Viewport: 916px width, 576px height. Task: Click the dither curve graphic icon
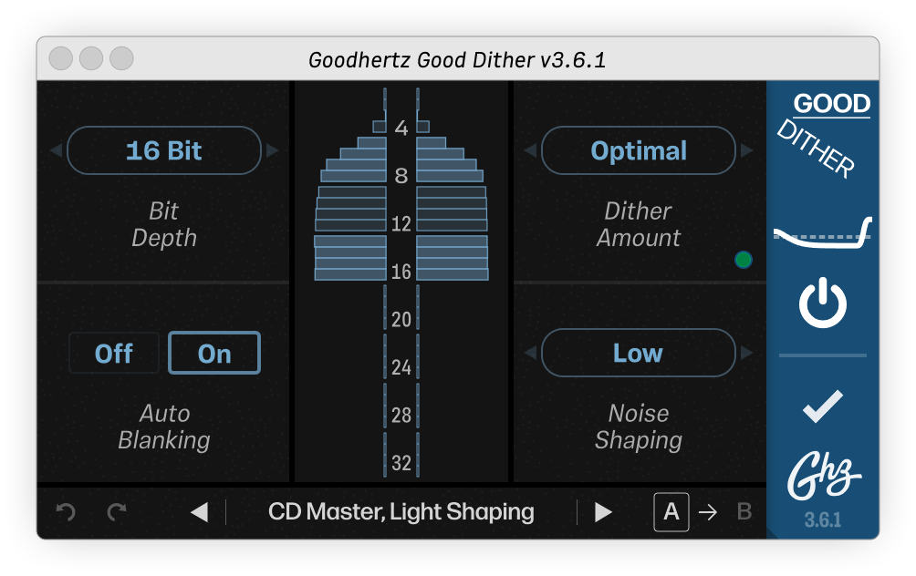[x=823, y=233]
